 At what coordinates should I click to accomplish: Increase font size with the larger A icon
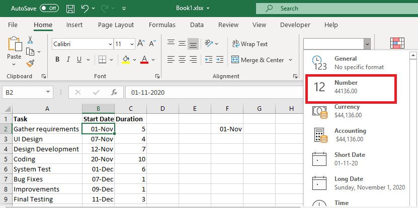(x=141, y=44)
